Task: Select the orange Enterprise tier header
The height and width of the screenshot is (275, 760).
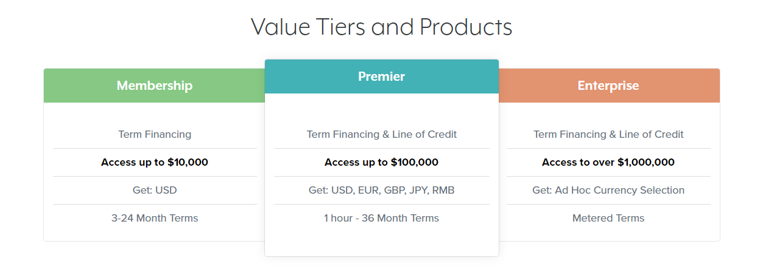Action: (x=670, y=86)
